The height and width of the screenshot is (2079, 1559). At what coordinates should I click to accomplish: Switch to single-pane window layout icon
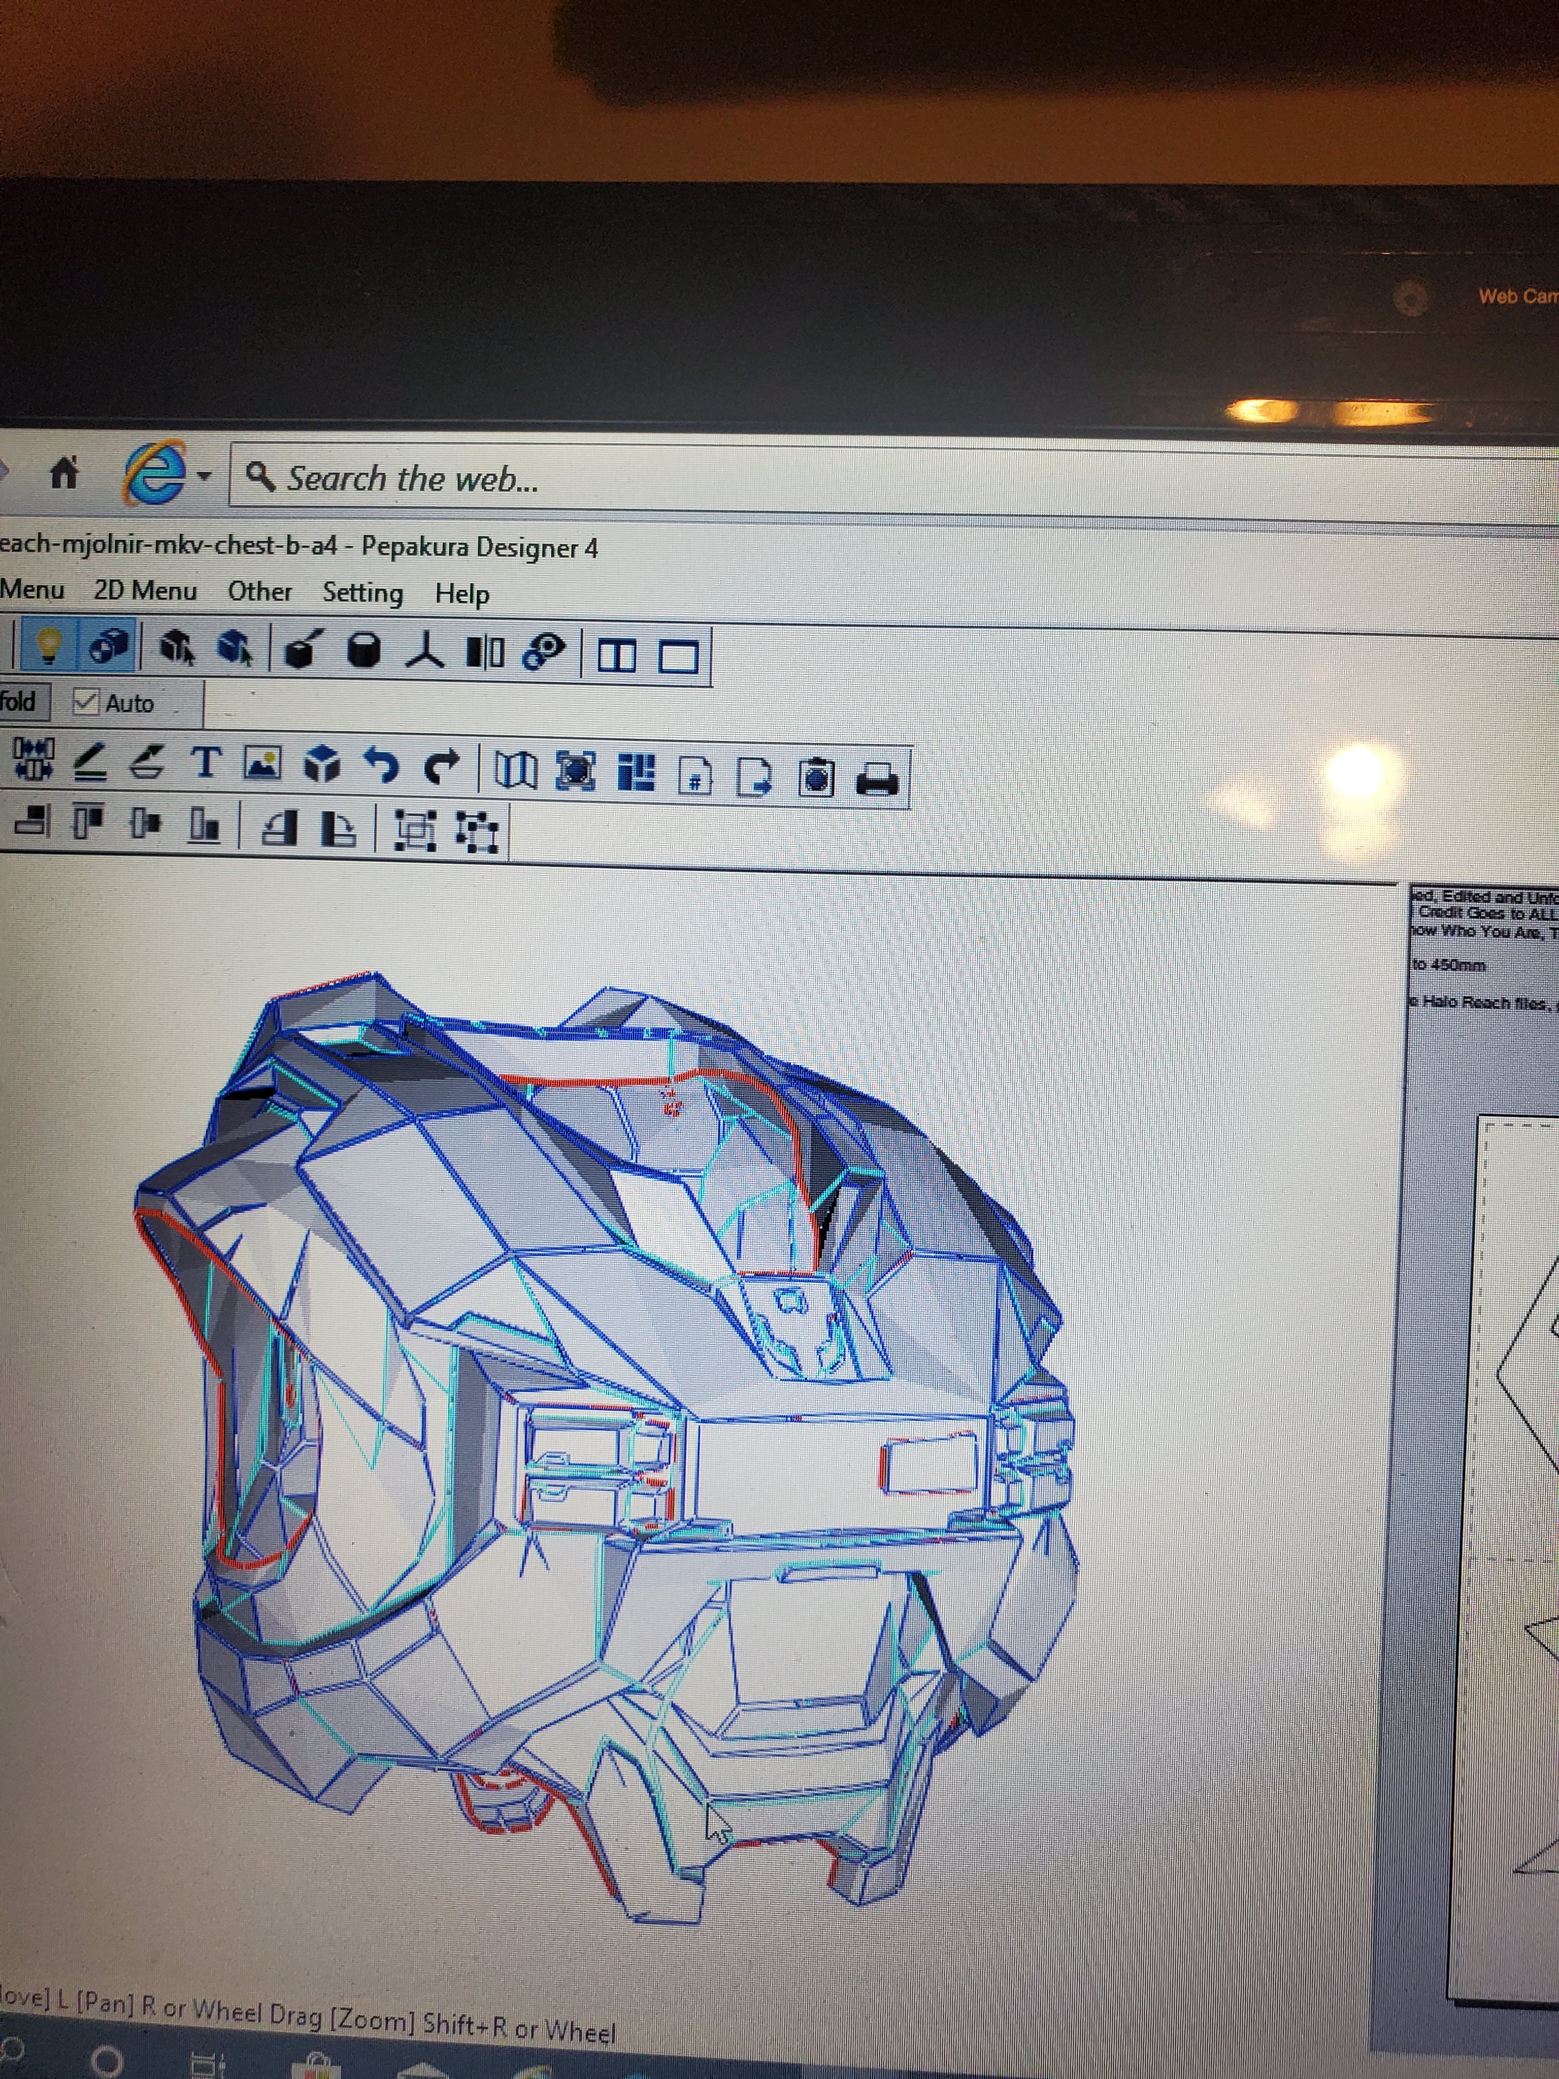678,656
